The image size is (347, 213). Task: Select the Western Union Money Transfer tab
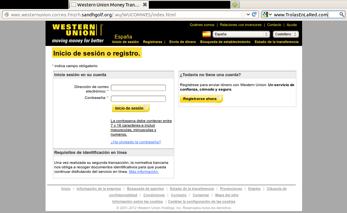[x=108, y=4]
